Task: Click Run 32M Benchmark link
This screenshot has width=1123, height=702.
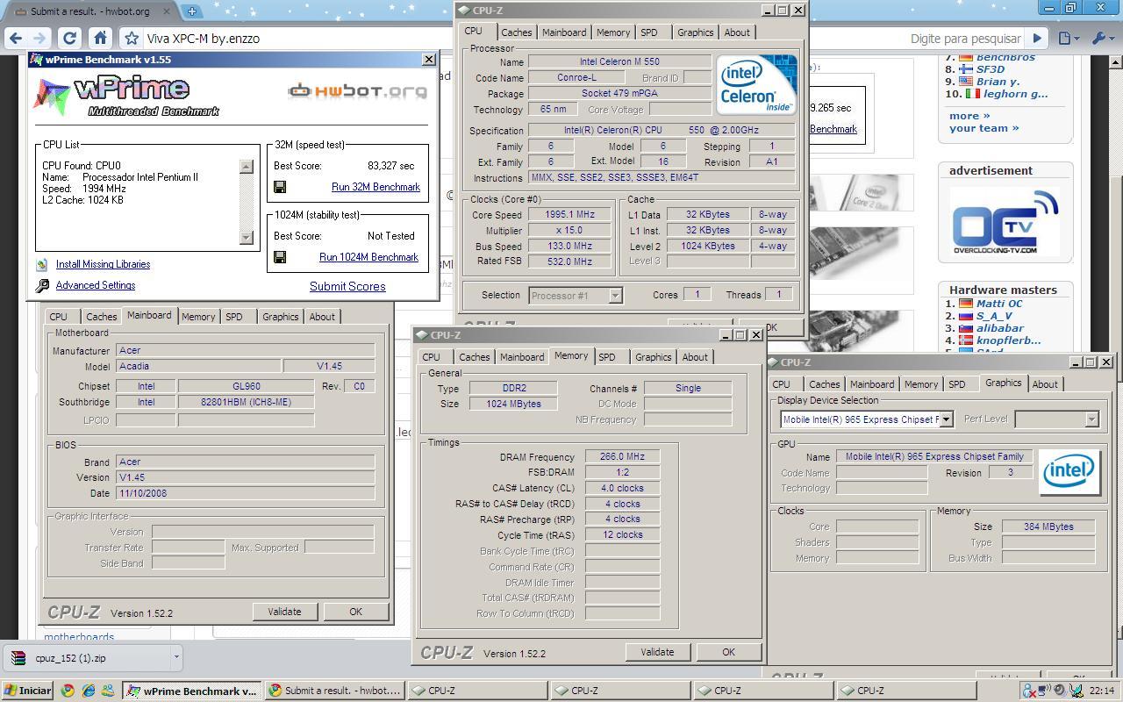Action: click(376, 187)
